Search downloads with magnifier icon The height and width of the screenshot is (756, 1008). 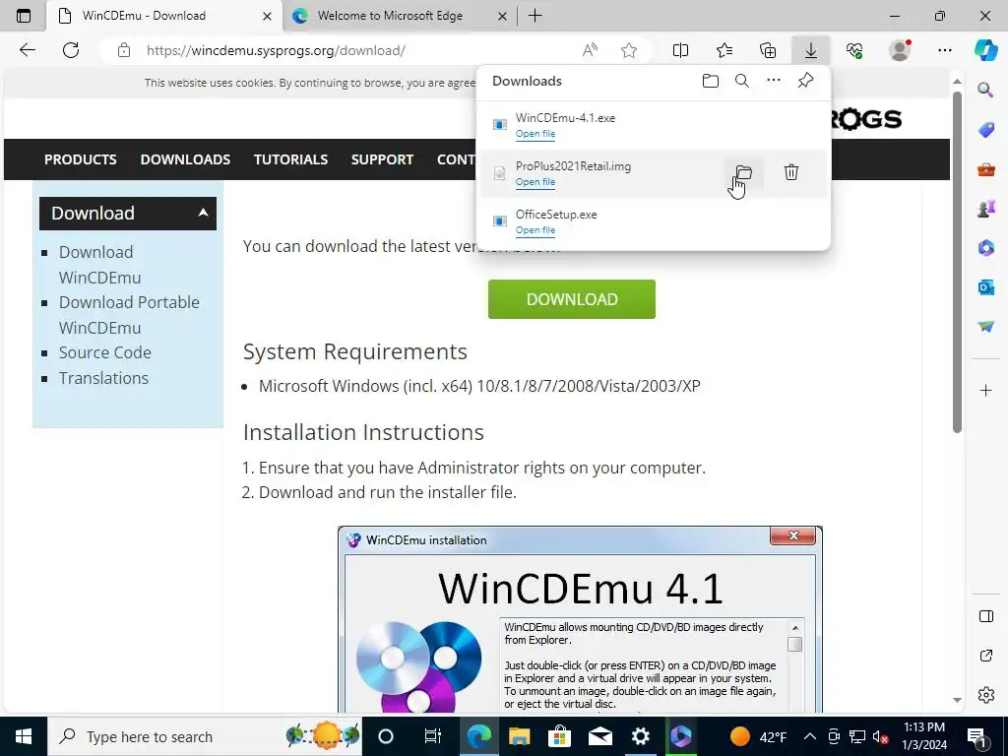tap(742, 81)
